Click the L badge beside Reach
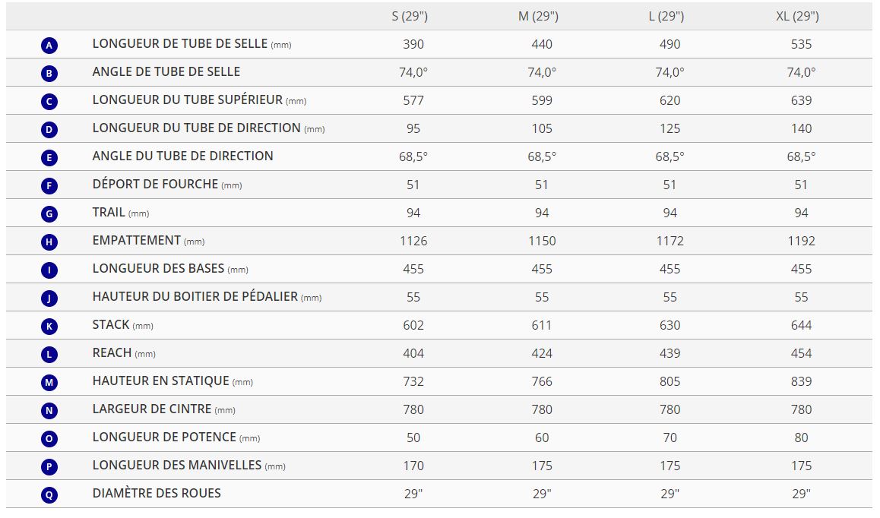This screenshot has height=518, width=880. pyautogui.click(x=49, y=355)
